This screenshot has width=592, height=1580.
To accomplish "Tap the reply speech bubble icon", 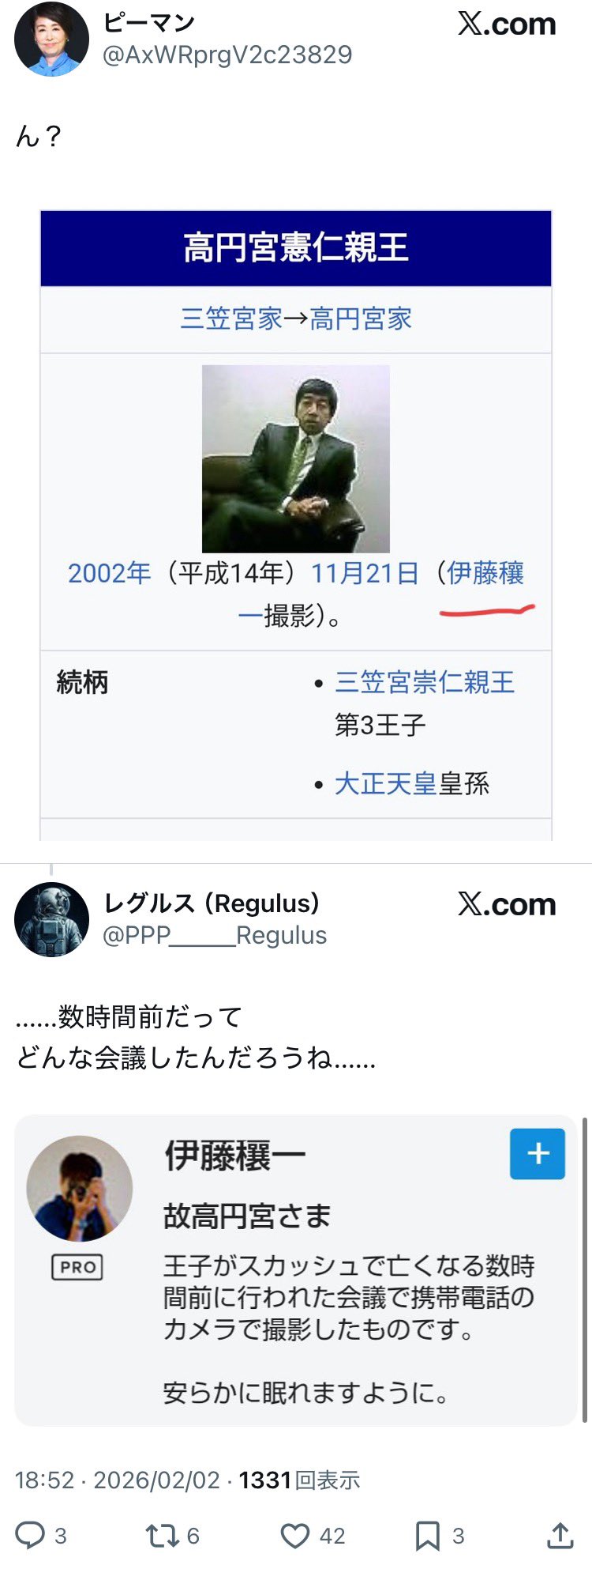I will tap(31, 1535).
